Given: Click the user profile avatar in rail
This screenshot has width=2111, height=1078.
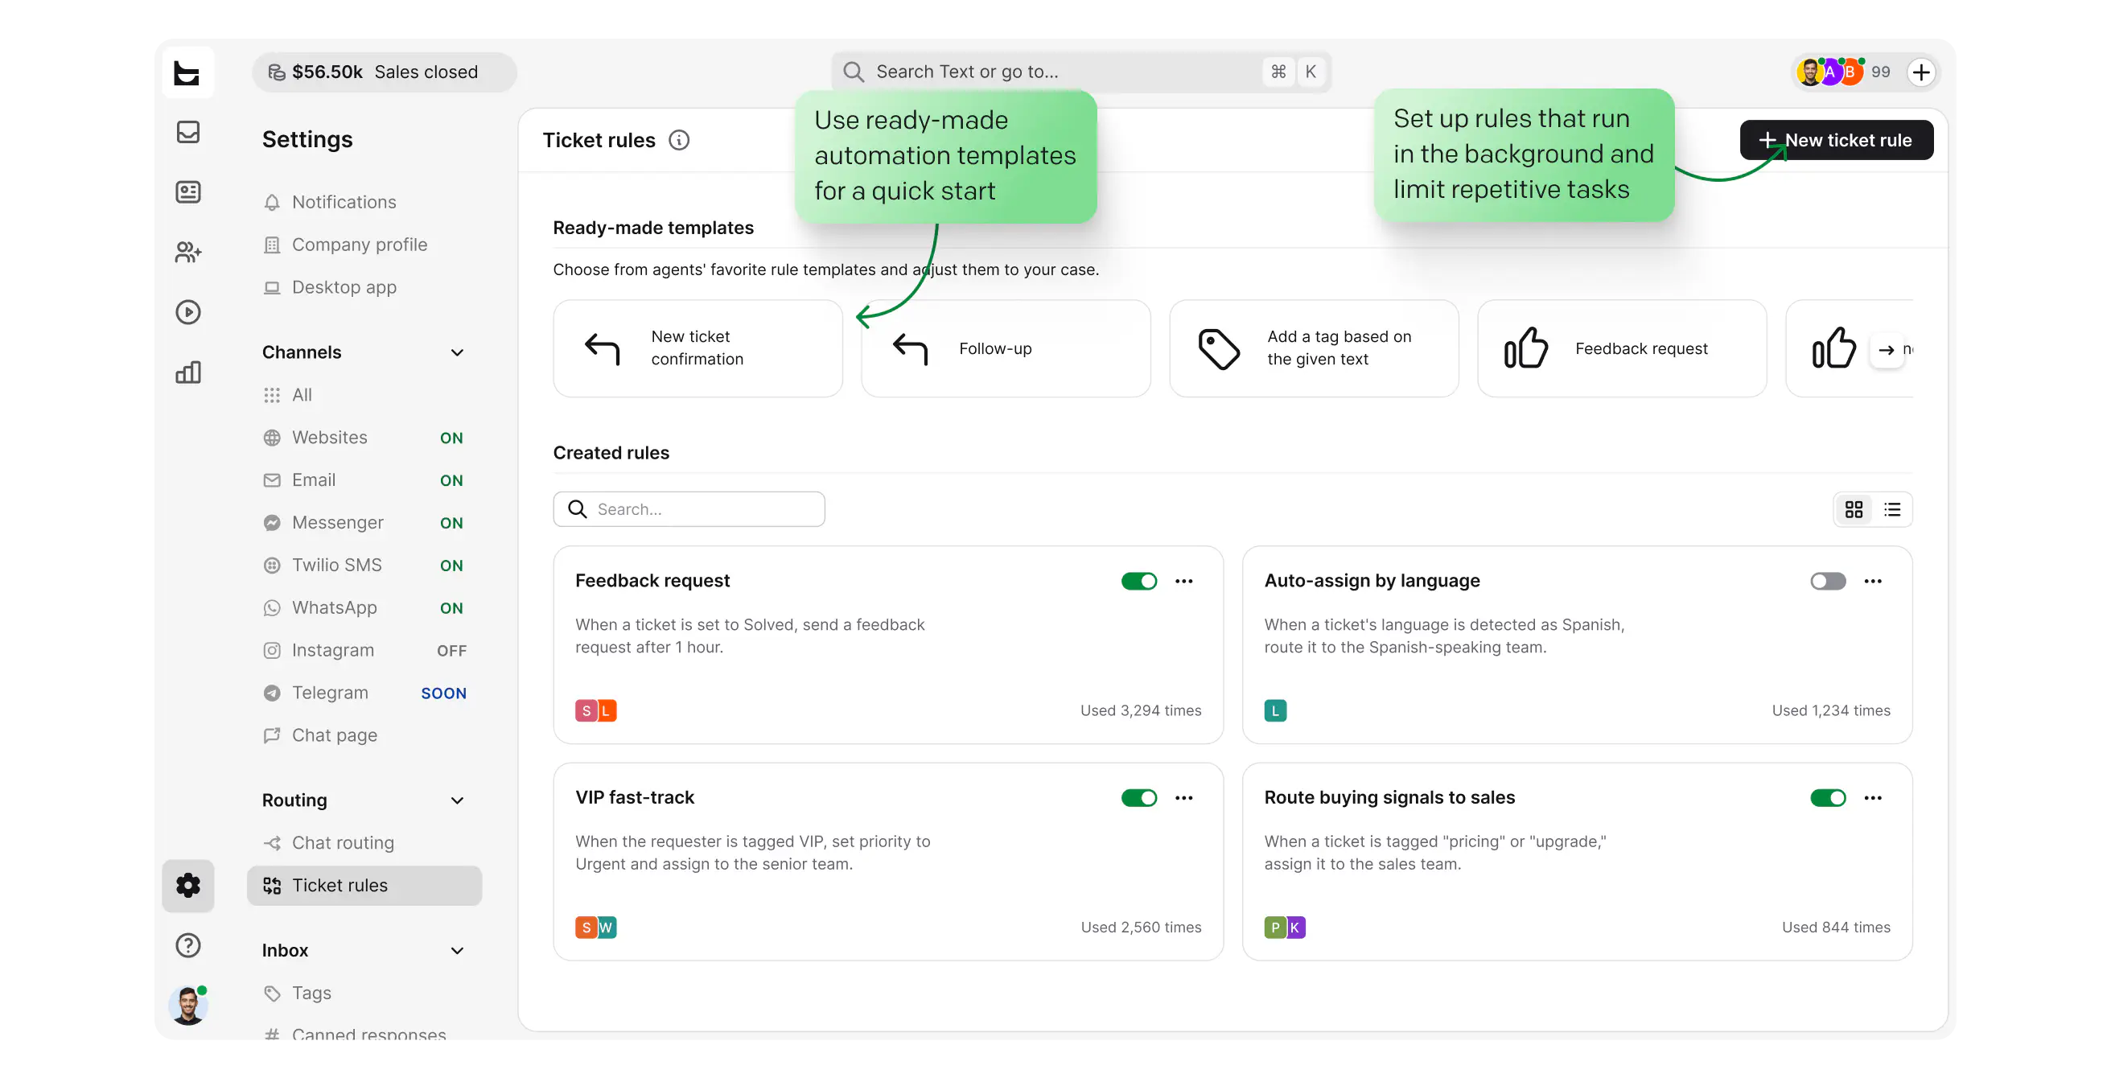Looking at the screenshot, I should 187,1006.
